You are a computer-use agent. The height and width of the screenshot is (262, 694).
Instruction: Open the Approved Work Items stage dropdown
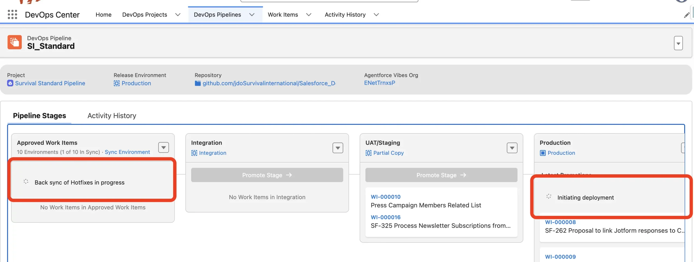163,148
